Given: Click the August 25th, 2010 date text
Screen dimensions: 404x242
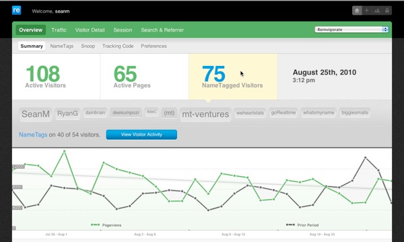Looking at the screenshot, I should pyautogui.click(x=325, y=73).
